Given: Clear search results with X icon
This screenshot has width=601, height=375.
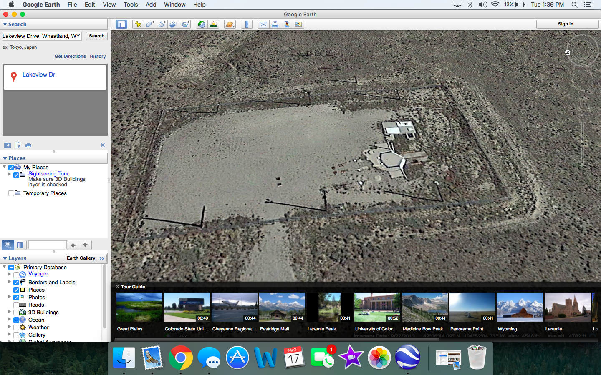Looking at the screenshot, I should [103, 145].
